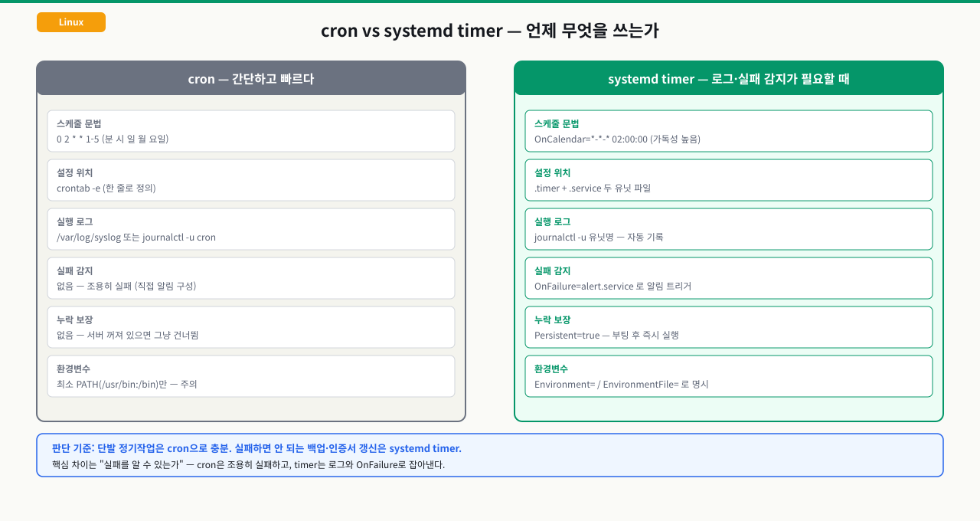Click cron card label '누락 보장'
980x521 pixels.
(75, 319)
